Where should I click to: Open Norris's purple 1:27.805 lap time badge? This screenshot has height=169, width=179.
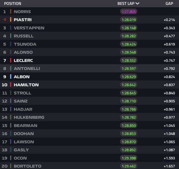[129, 12]
